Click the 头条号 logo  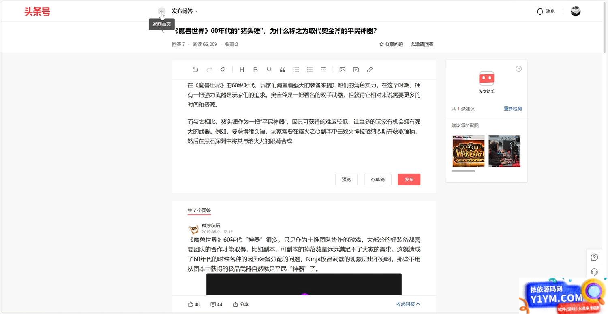(37, 12)
